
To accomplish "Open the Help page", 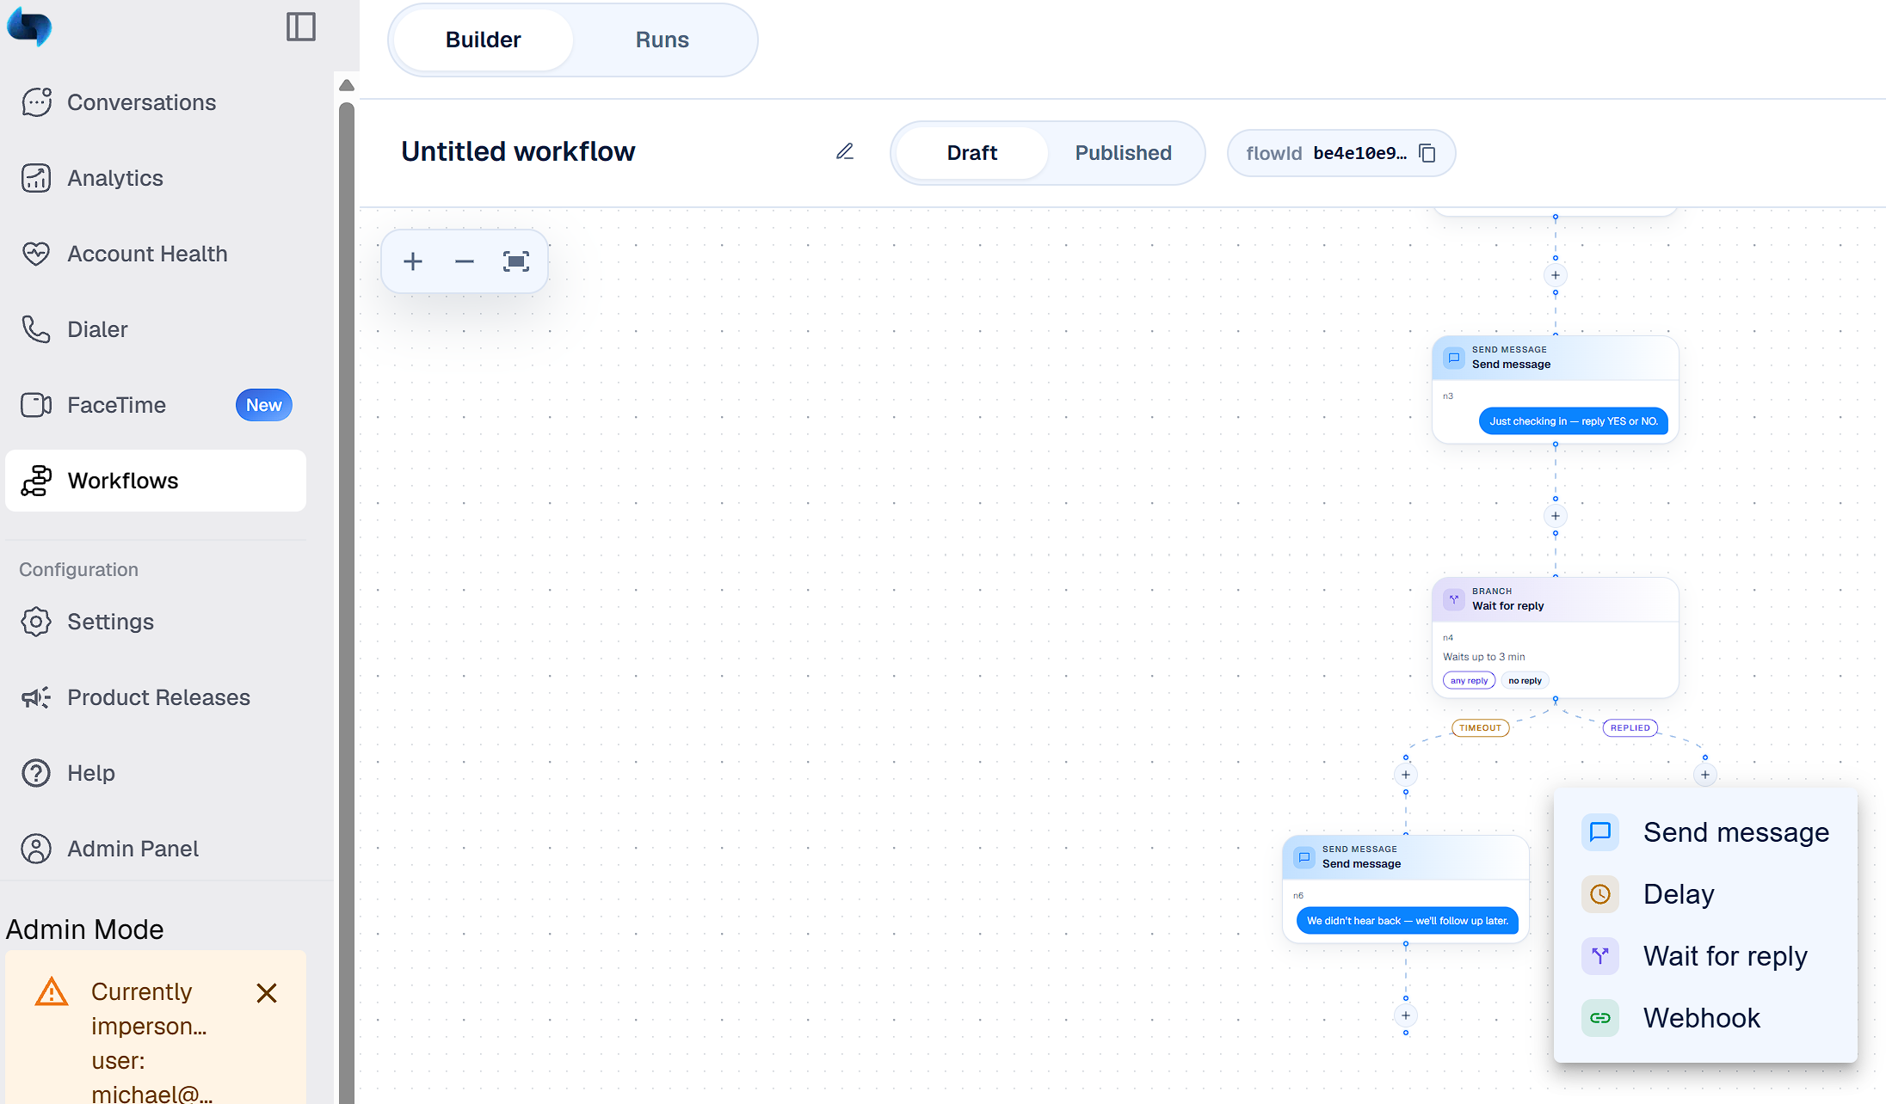I will pos(155,773).
